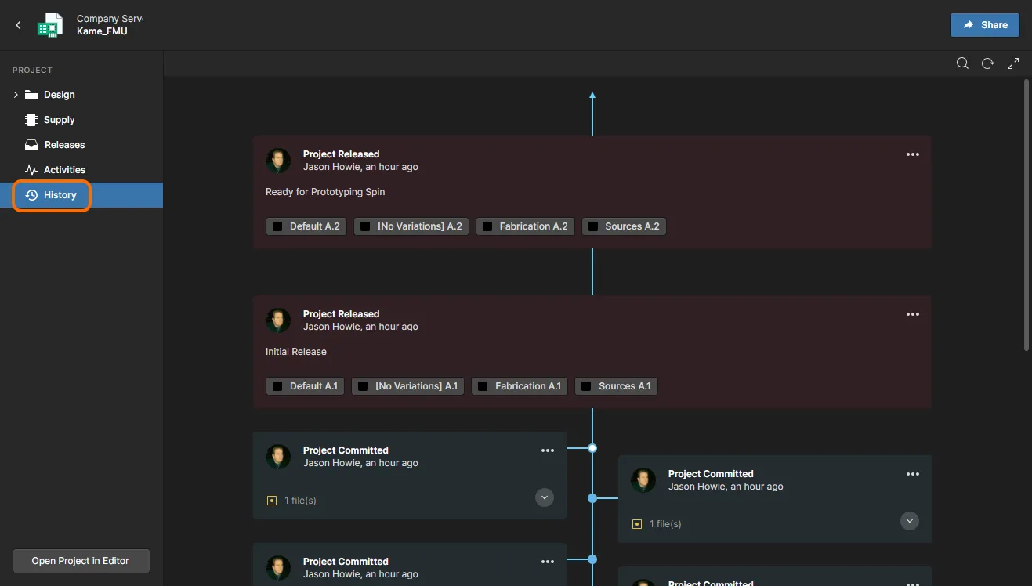Click Open Project in Editor
Viewport: 1032px width, 586px height.
[x=81, y=561]
